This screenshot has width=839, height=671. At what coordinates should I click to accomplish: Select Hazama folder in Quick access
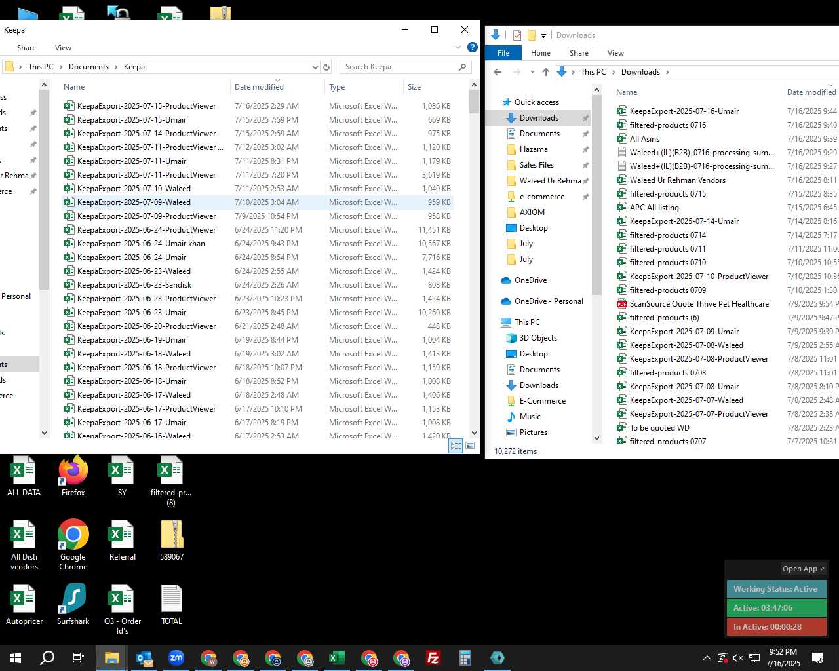coord(534,149)
